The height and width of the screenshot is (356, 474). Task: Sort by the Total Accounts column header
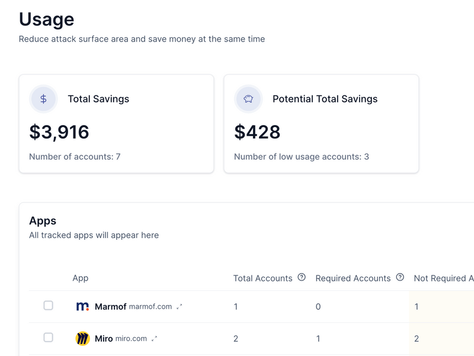click(x=262, y=278)
